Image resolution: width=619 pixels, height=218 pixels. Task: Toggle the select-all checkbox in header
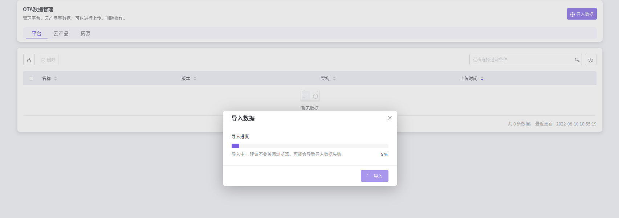tap(31, 78)
